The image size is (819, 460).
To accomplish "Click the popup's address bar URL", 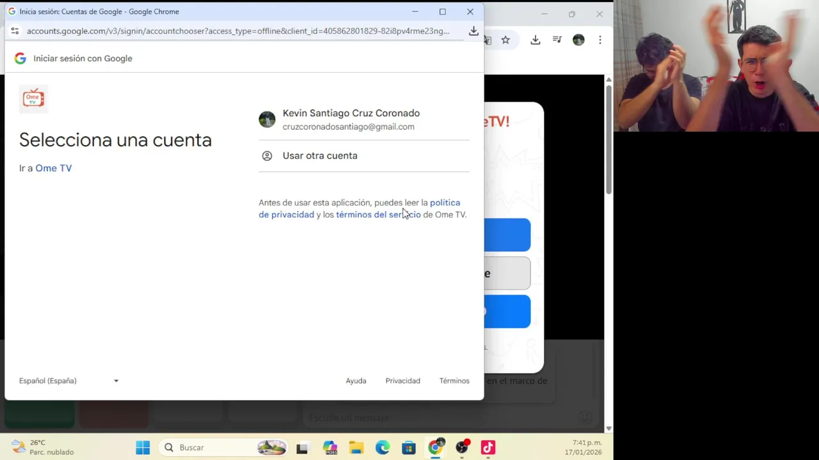I will point(238,31).
